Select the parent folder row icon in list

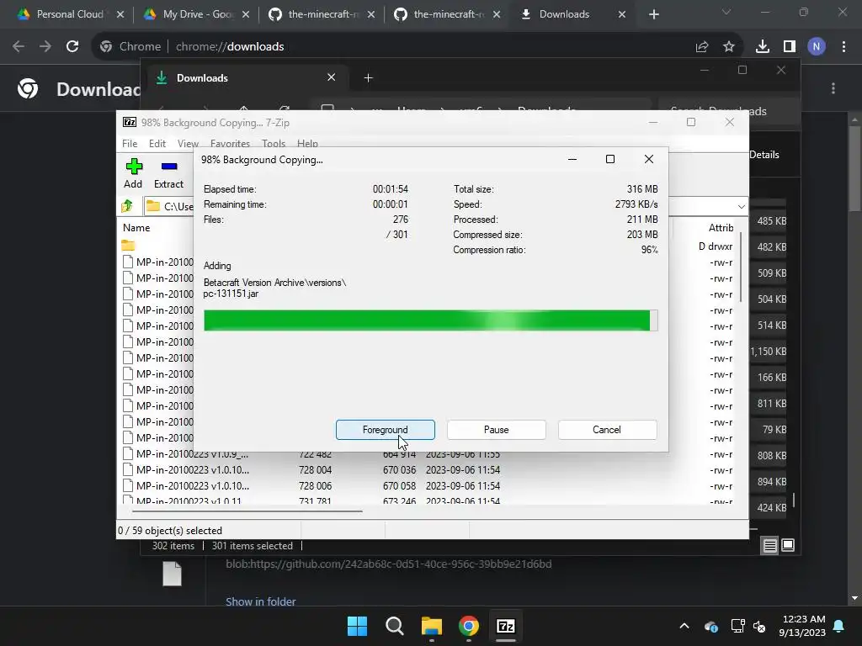click(x=128, y=245)
